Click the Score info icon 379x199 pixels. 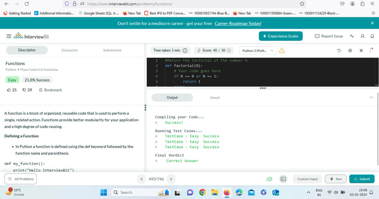pyautogui.click(x=229, y=51)
